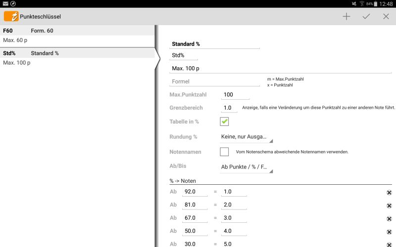Delete the 67.0 = 3.0 grade row
This screenshot has width=396, height=247.
pyautogui.click(x=389, y=219)
